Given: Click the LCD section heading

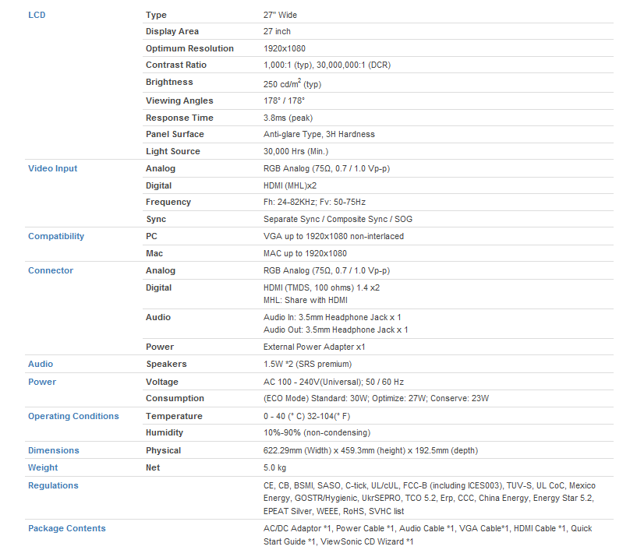Looking at the screenshot, I should pos(37,15).
